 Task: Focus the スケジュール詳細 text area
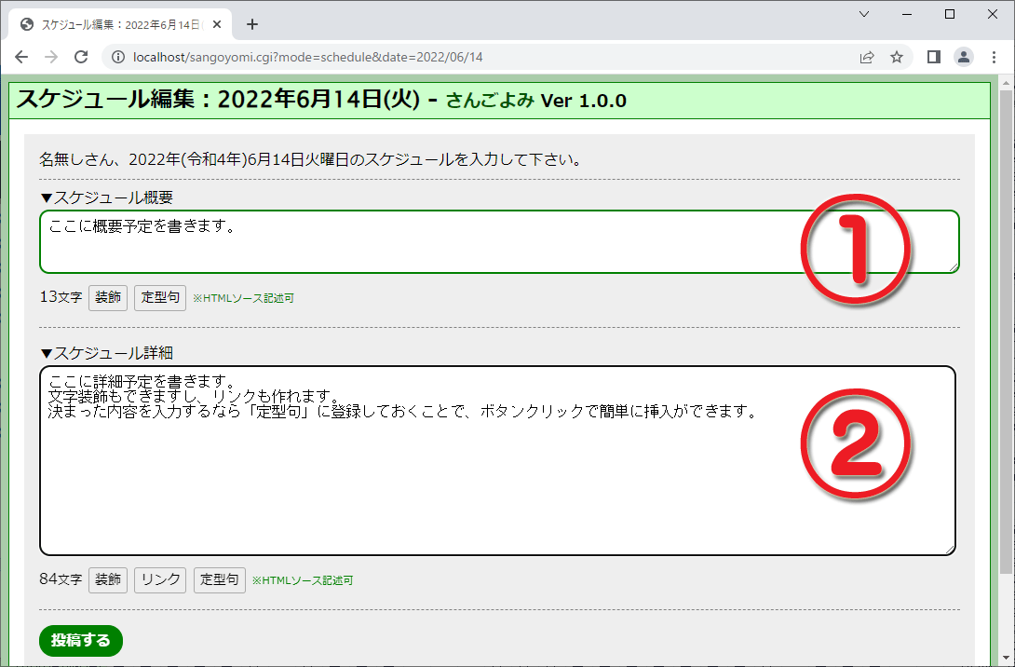(497, 460)
